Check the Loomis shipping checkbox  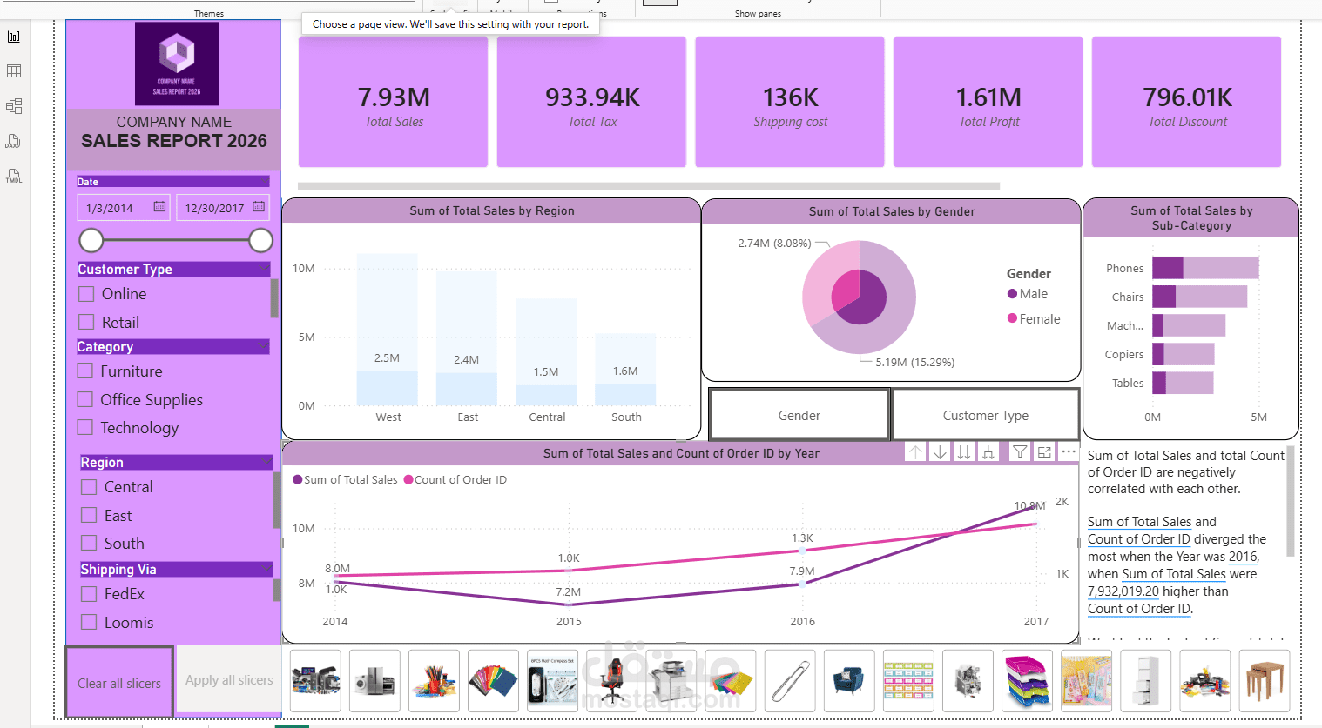[89, 623]
